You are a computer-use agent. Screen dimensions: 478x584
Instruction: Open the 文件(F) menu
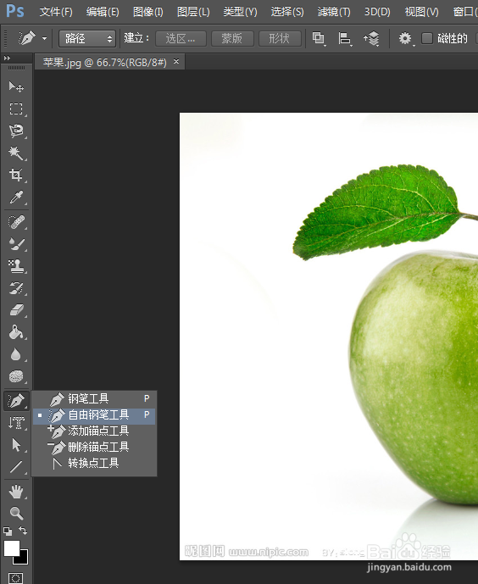pos(56,12)
